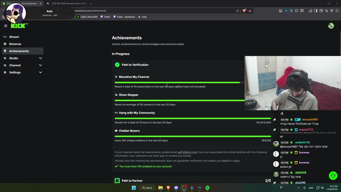The image size is (341, 192).
Task: Open the Brave Wallet icon
Action: (321, 11)
